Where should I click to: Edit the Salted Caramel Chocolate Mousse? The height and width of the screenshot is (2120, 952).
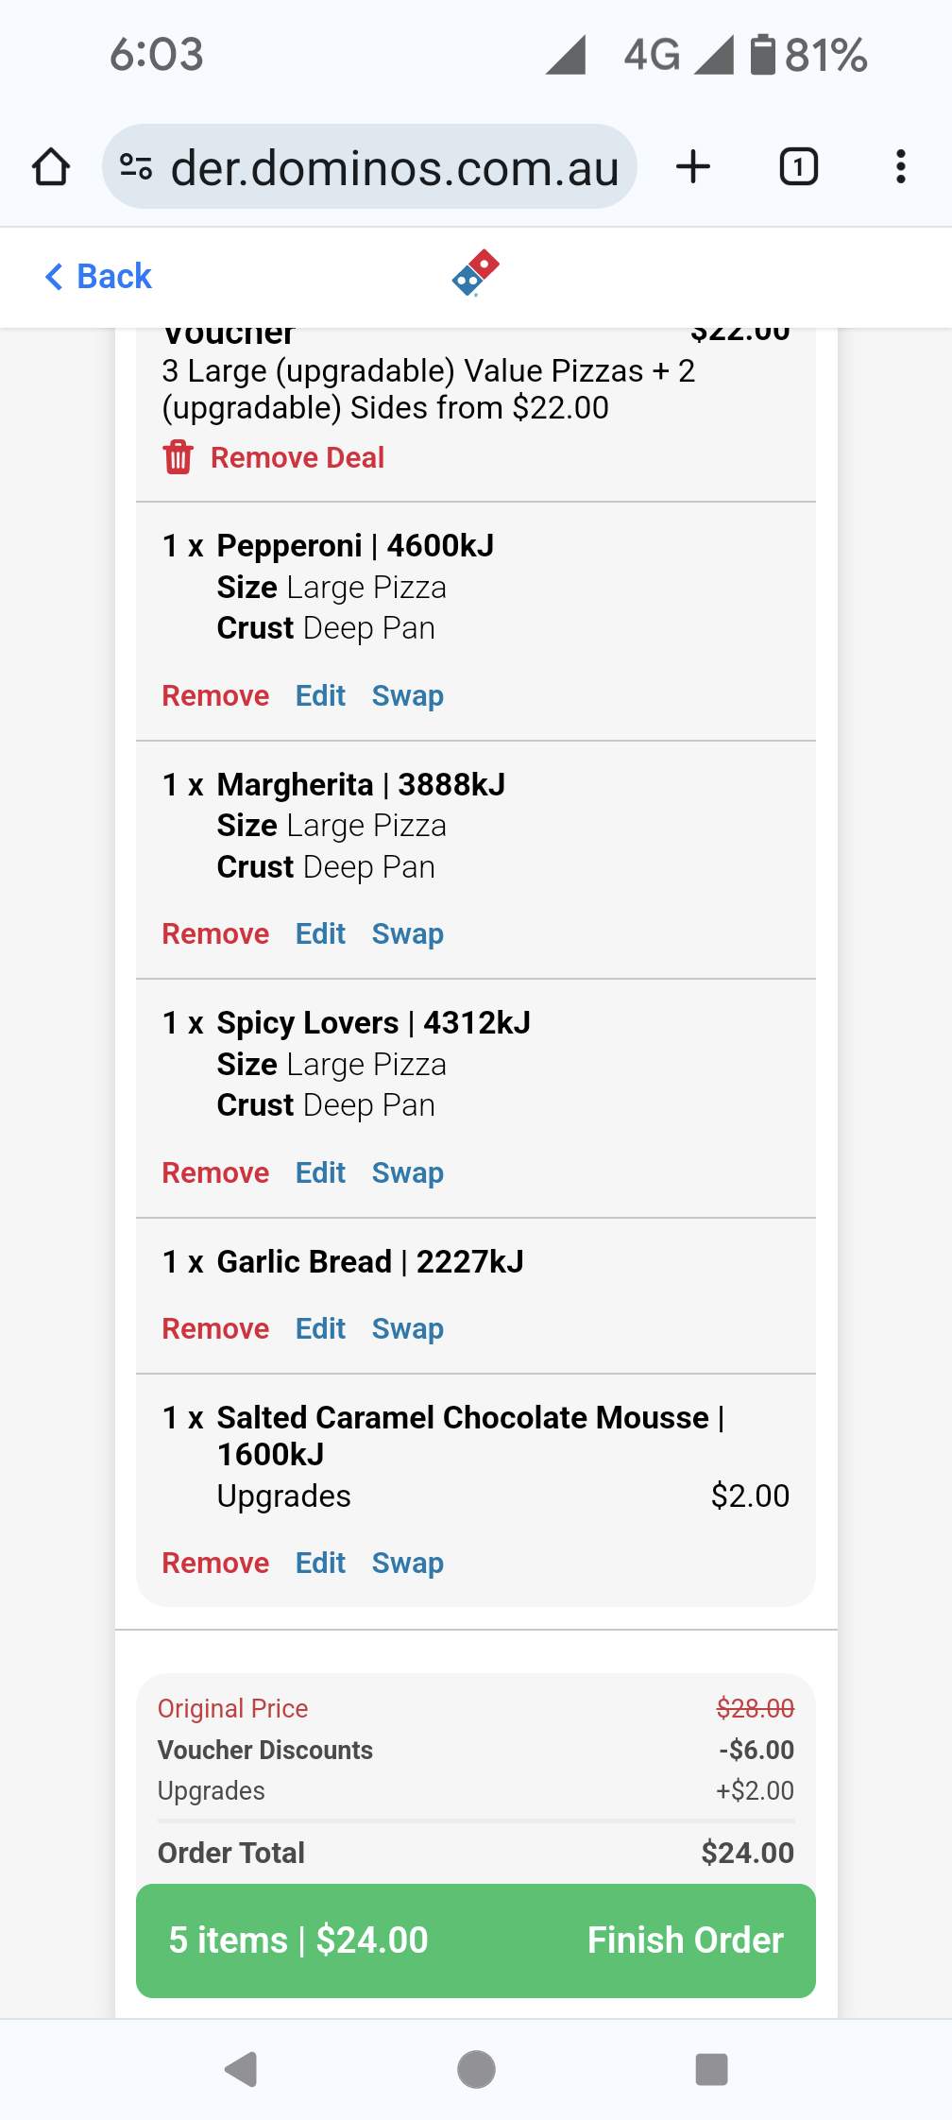point(320,1564)
